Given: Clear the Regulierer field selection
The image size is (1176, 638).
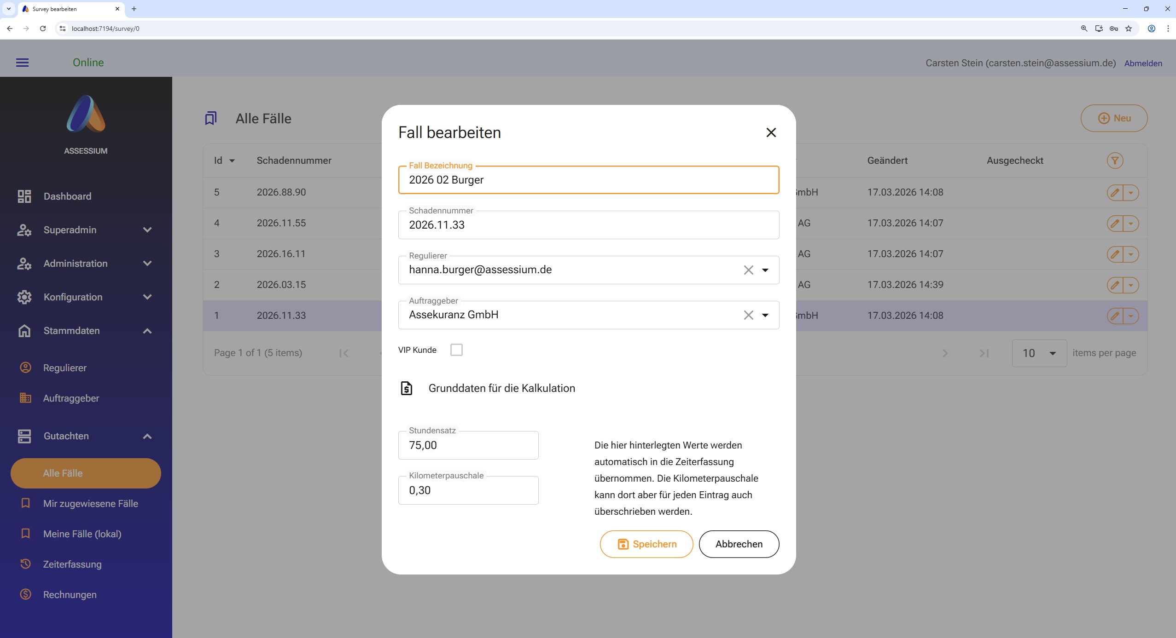Looking at the screenshot, I should 748,270.
